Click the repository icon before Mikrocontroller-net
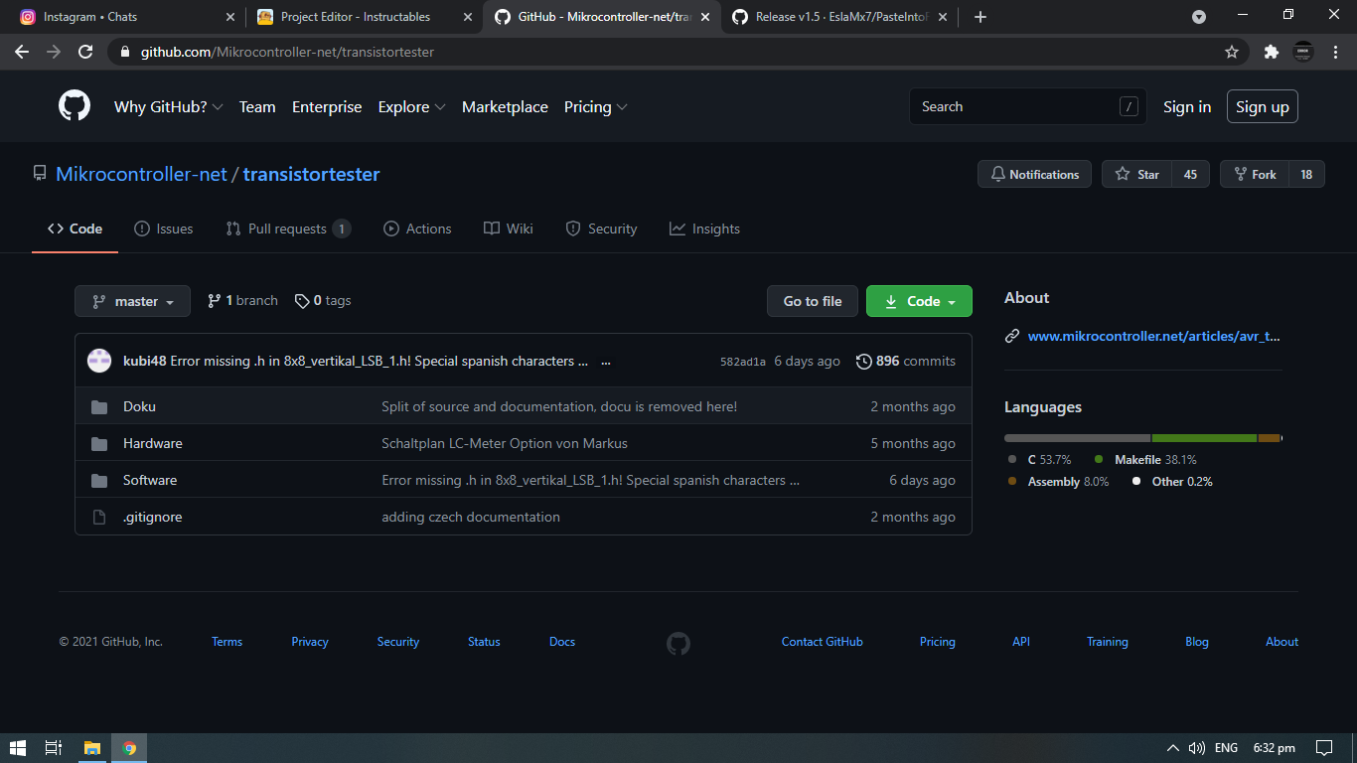The height and width of the screenshot is (763, 1357). 40,174
